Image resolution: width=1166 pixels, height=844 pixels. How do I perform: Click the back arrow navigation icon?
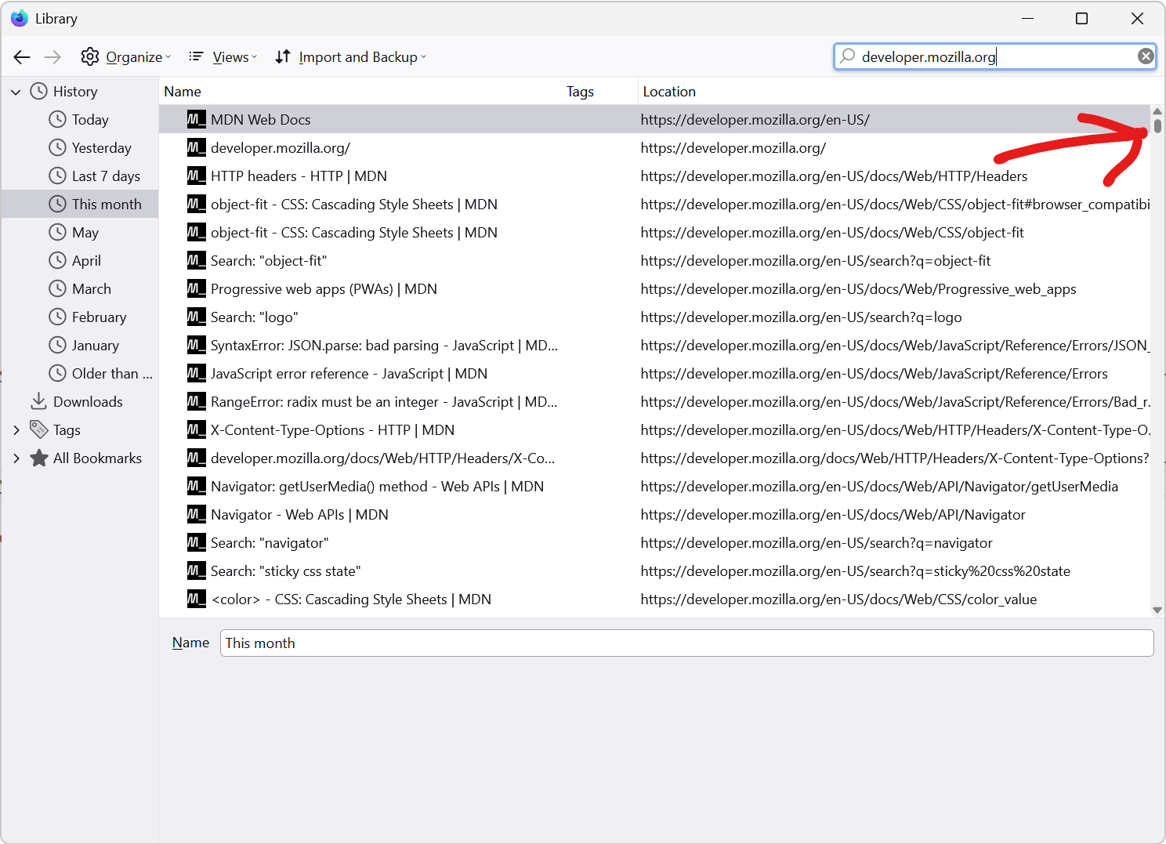(22, 57)
